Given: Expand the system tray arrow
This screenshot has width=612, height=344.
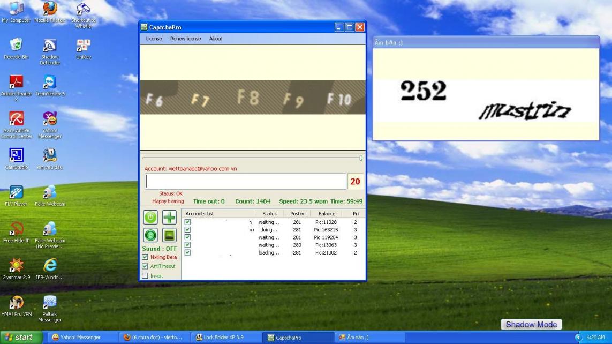Looking at the screenshot, I should tap(578, 338).
